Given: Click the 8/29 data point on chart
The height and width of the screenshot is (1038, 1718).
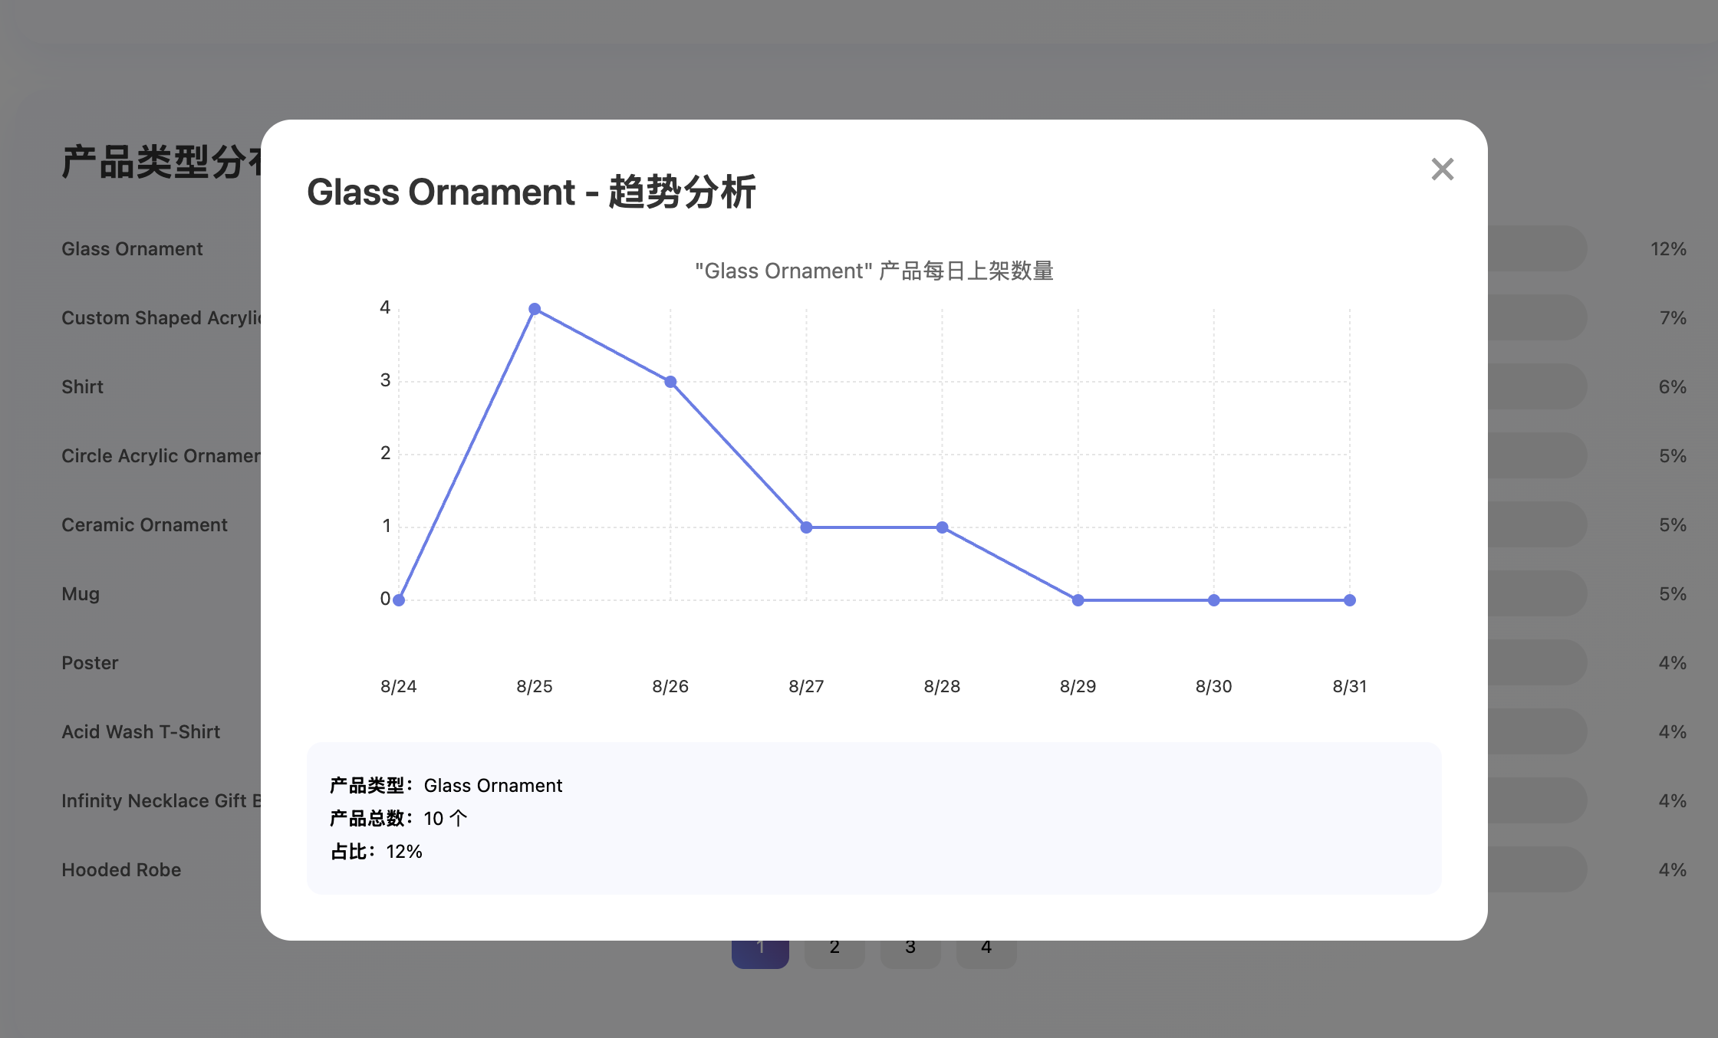Looking at the screenshot, I should pyautogui.click(x=1078, y=600).
